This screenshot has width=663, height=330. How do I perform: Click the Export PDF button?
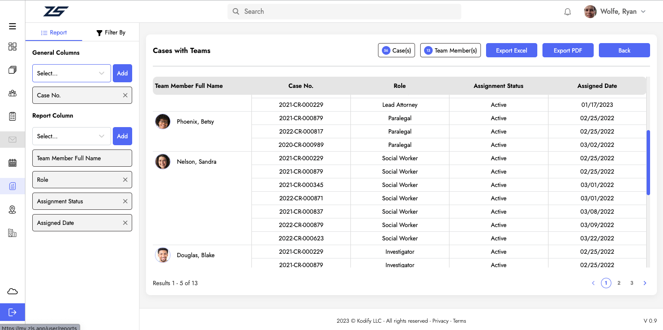568,50
